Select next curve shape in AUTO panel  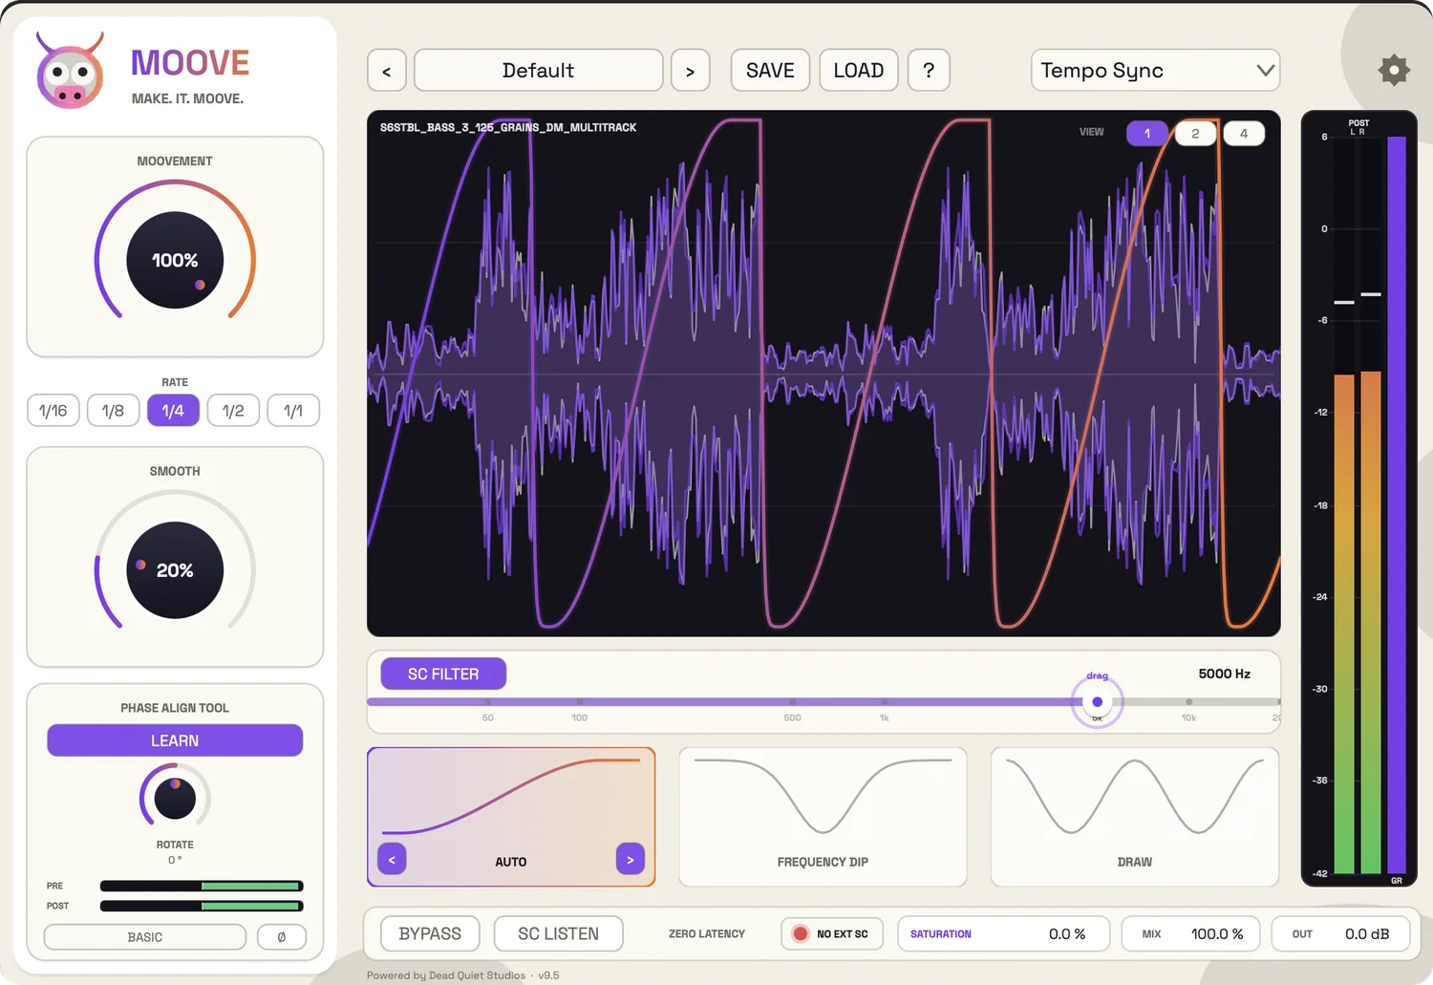(x=630, y=860)
